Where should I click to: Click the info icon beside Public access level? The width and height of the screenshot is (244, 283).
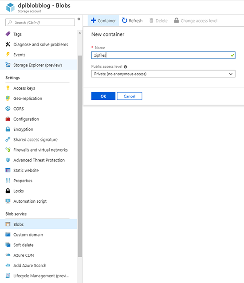point(126,67)
